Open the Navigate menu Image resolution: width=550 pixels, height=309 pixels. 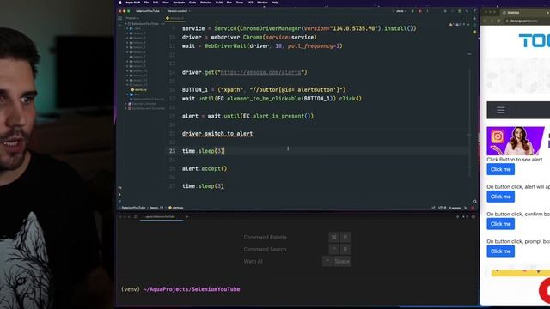pyautogui.click(x=179, y=3)
